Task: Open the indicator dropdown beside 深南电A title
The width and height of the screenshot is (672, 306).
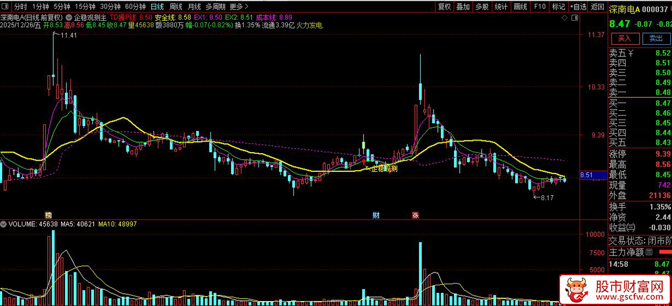Action: pyautogui.click(x=68, y=17)
